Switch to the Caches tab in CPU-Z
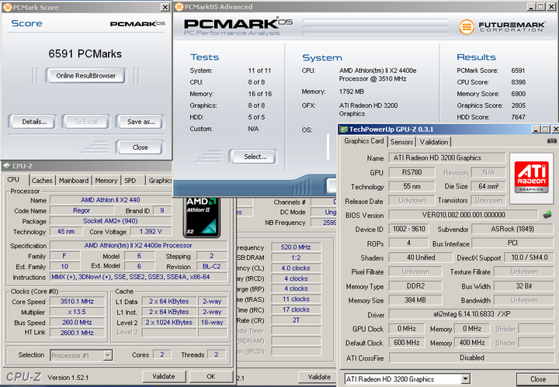 pos(42,181)
